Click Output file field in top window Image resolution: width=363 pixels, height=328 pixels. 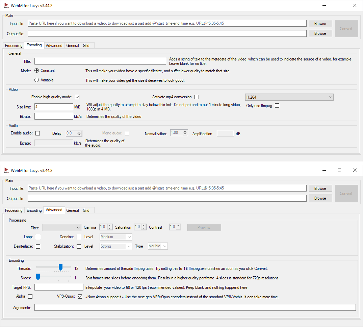coord(167,33)
